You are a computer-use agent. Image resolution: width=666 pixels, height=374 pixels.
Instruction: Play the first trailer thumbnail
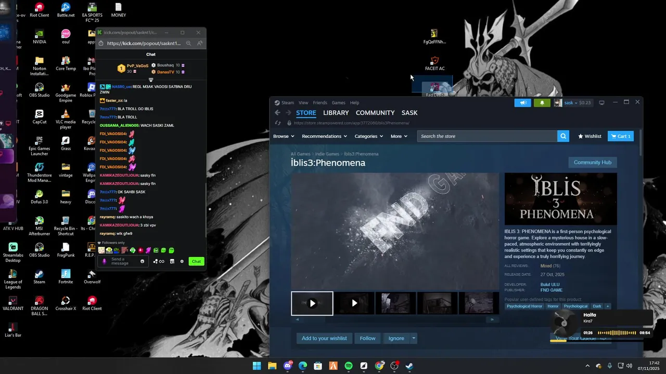point(312,303)
